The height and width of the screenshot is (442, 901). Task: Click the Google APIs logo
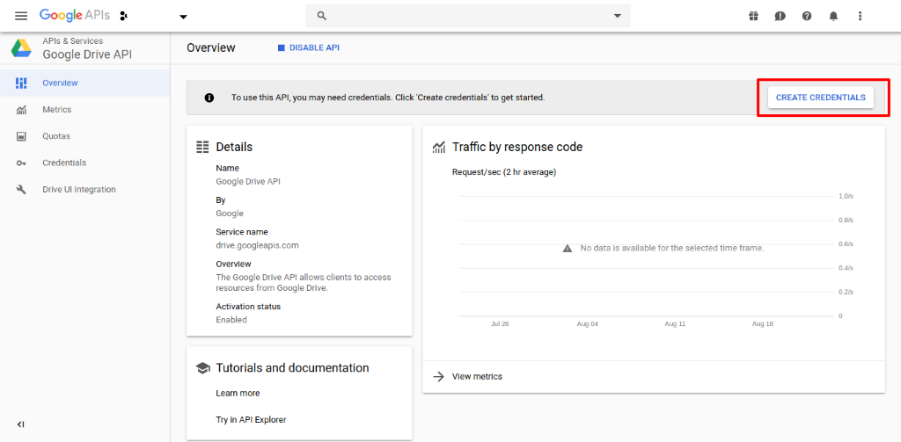pos(75,16)
